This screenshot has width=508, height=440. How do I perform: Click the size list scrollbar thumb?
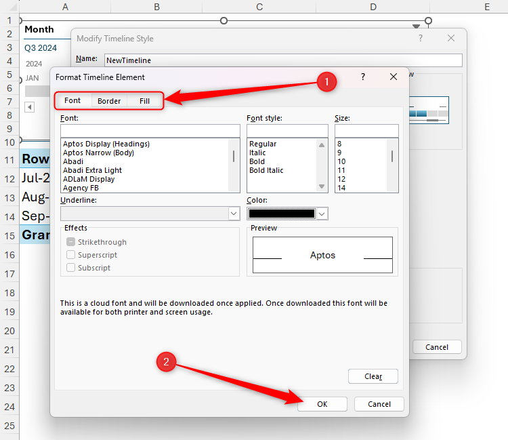pos(392,157)
